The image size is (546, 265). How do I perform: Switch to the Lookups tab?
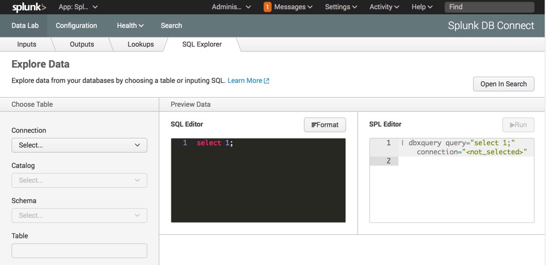pos(140,44)
